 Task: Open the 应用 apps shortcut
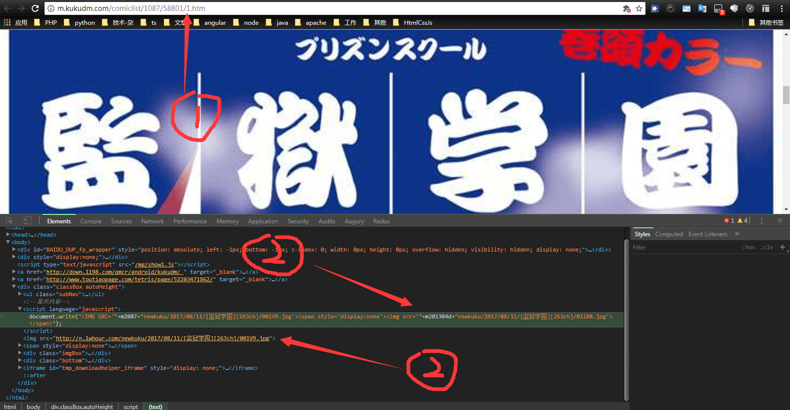click(x=15, y=22)
